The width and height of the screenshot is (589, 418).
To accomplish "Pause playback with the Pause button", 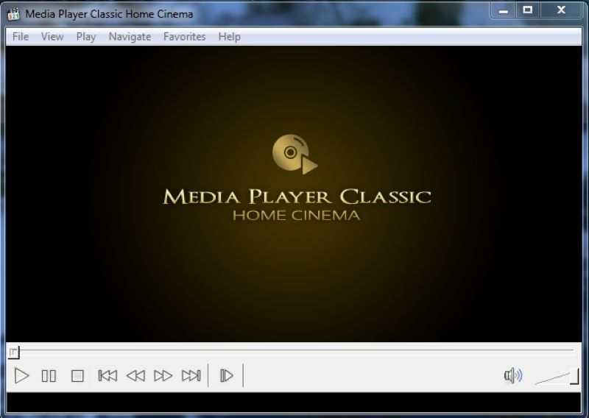I will coord(49,376).
